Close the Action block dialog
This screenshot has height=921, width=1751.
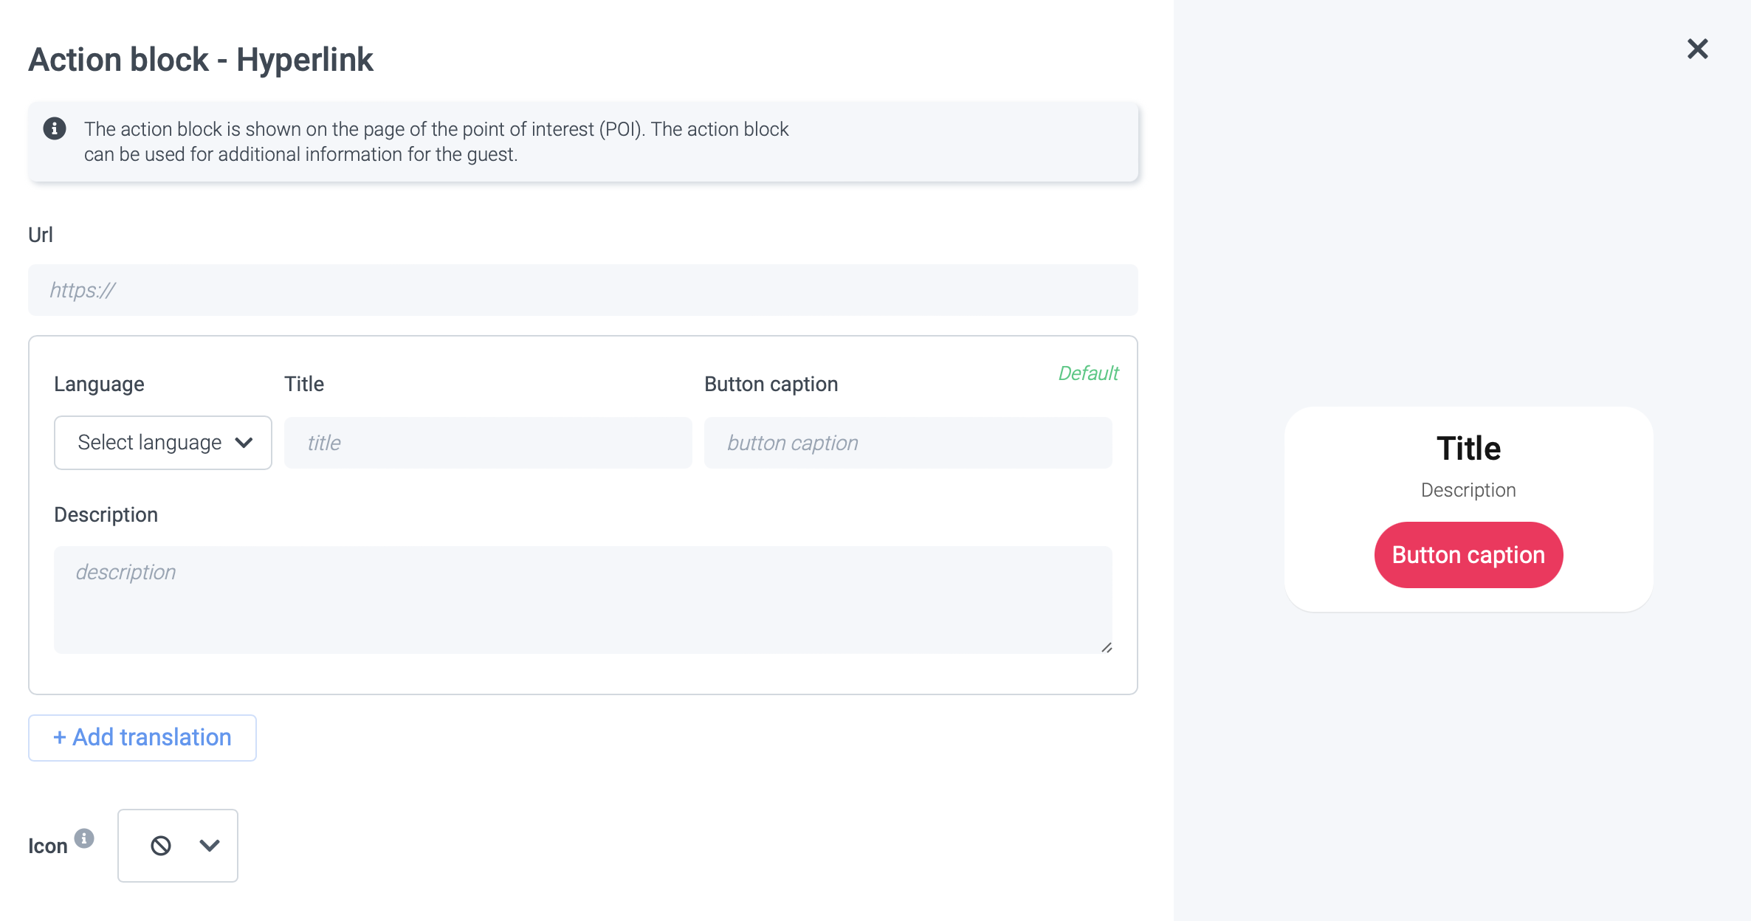point(1697,49)
